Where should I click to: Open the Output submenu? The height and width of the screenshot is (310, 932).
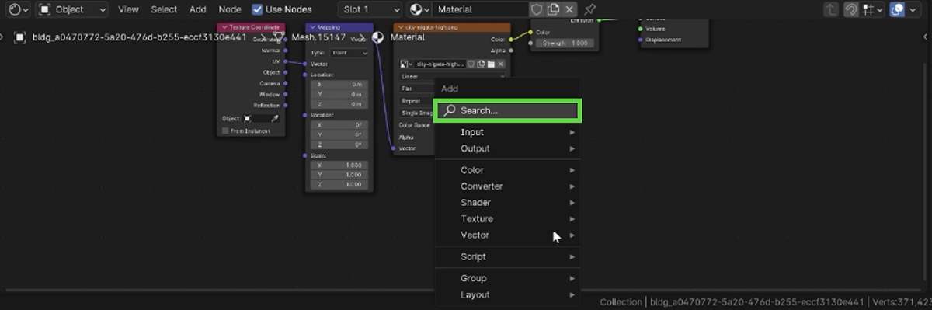click(x=508, y=148)
